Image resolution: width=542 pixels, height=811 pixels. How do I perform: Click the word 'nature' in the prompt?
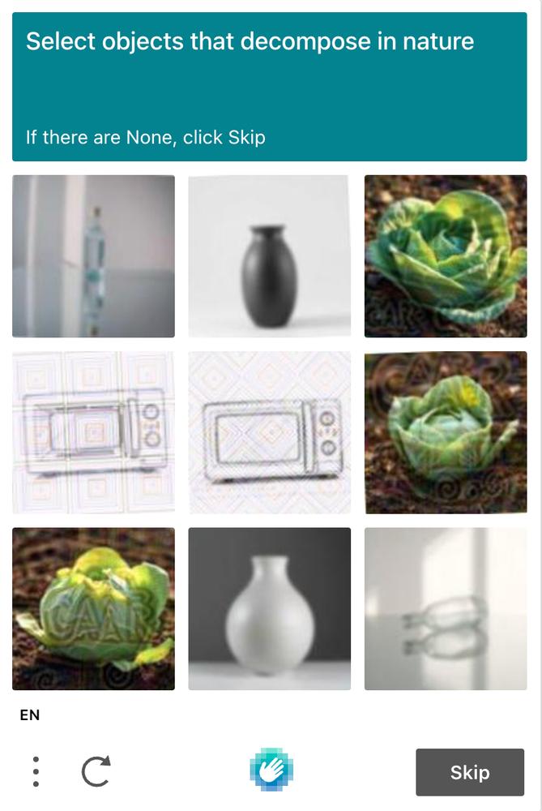438,41
